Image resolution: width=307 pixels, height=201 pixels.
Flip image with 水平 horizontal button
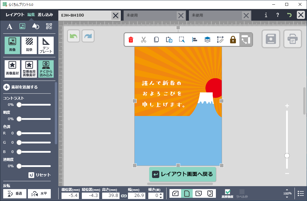click(x=39, y=194)
